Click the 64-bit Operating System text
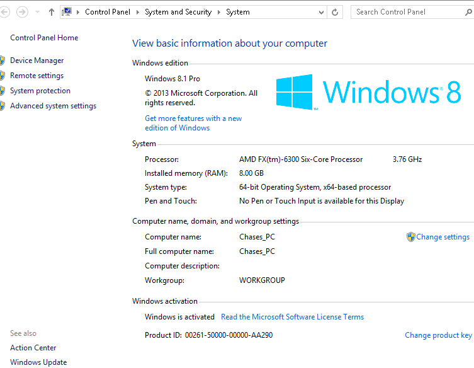This screenshot has width=474, height=368. (315, 187)
